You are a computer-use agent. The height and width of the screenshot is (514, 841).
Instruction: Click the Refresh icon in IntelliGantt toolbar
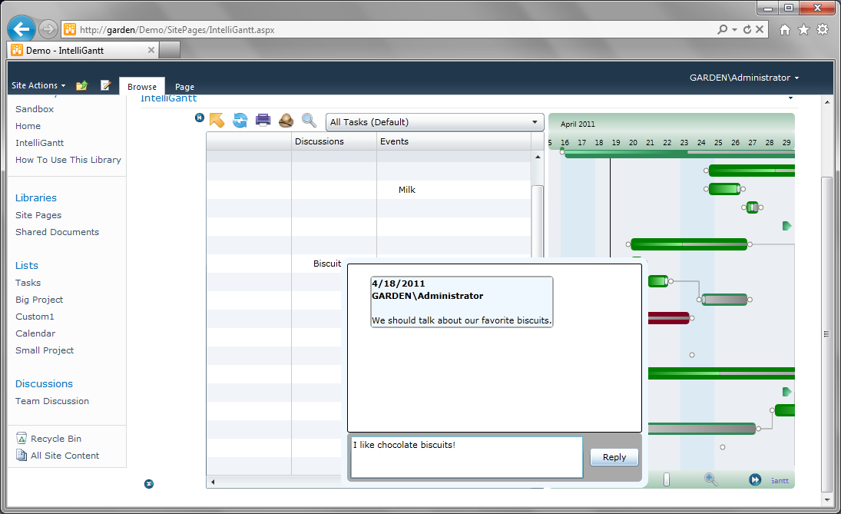coord(240,120)
